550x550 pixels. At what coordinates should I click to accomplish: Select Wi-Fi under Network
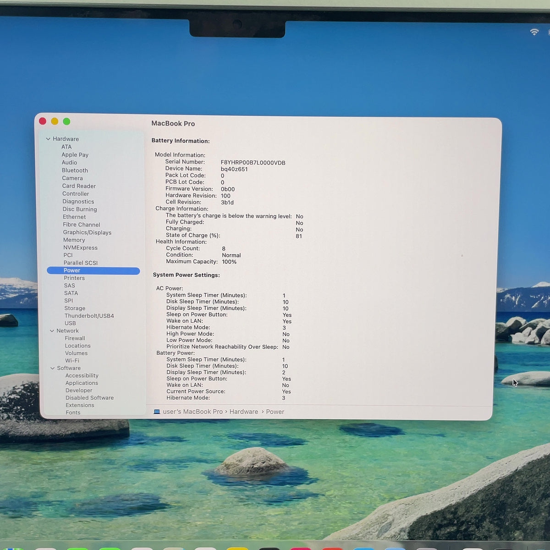(72, 361)
